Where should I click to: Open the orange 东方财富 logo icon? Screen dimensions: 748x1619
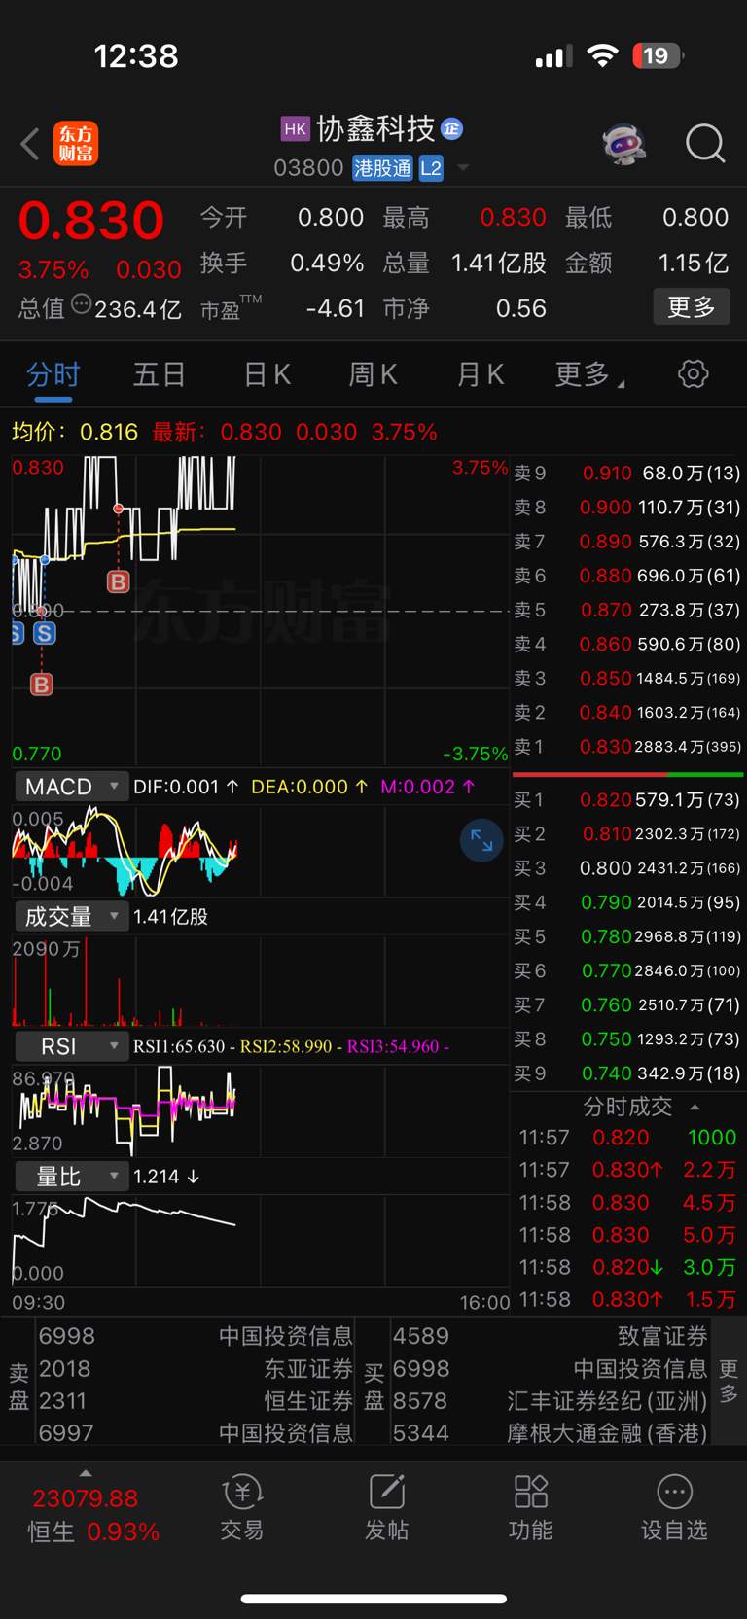(x=76, y=144)
